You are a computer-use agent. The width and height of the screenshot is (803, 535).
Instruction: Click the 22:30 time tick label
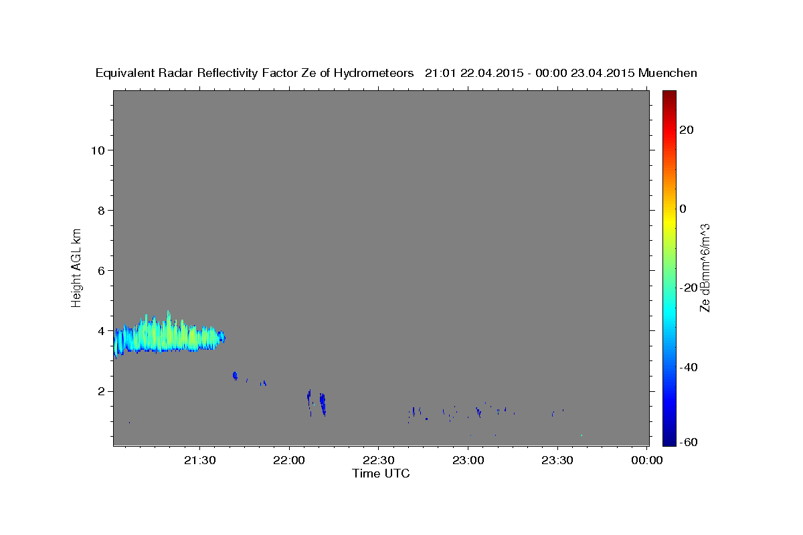tap(379, 461)
